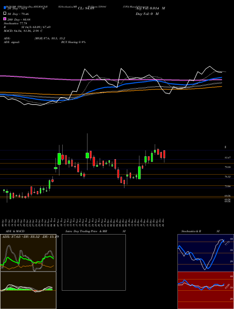
Task: Click the 83.47 price axis label
Action: click(228, 158)
